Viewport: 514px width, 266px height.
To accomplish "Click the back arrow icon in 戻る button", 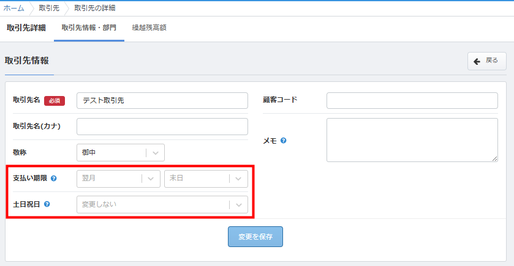I will coord(477,61).
